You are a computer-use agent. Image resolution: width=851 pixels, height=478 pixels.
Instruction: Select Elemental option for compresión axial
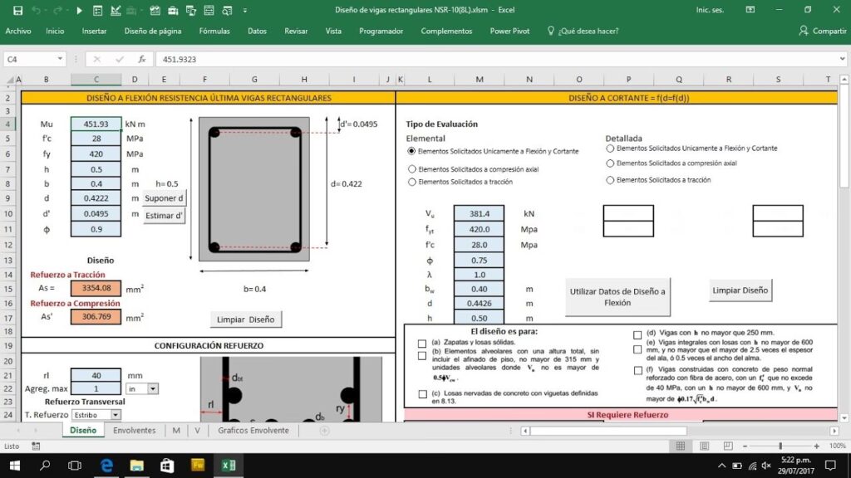point(412,168)
